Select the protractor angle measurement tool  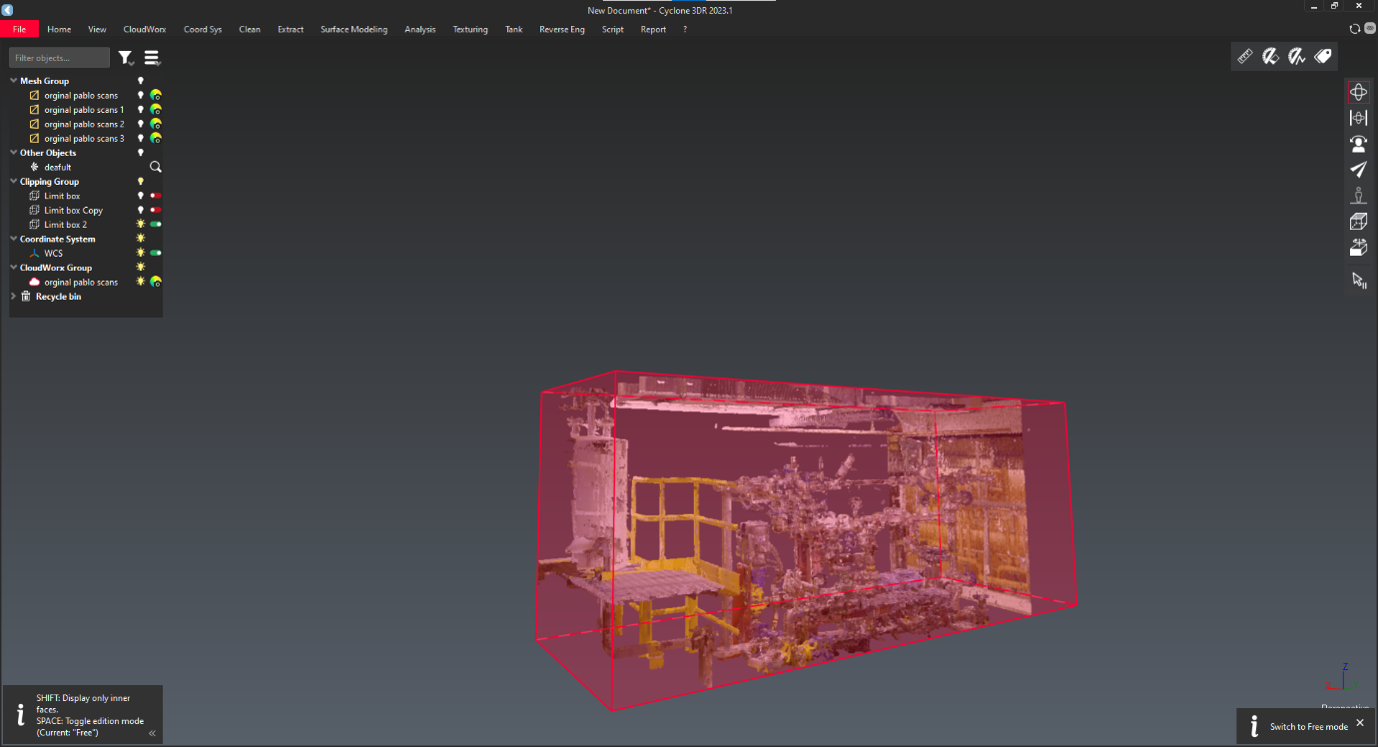pyautogui.click(x=1271, y=57)
